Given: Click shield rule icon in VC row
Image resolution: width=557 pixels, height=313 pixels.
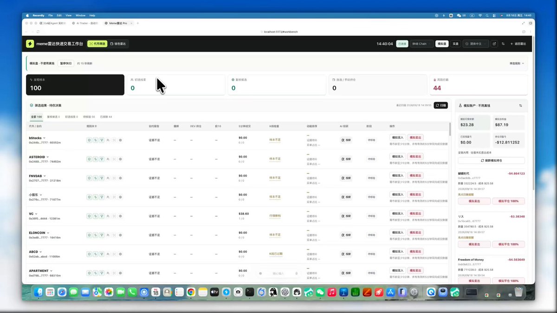Looking at the screenshot, I should pos(89,216).
